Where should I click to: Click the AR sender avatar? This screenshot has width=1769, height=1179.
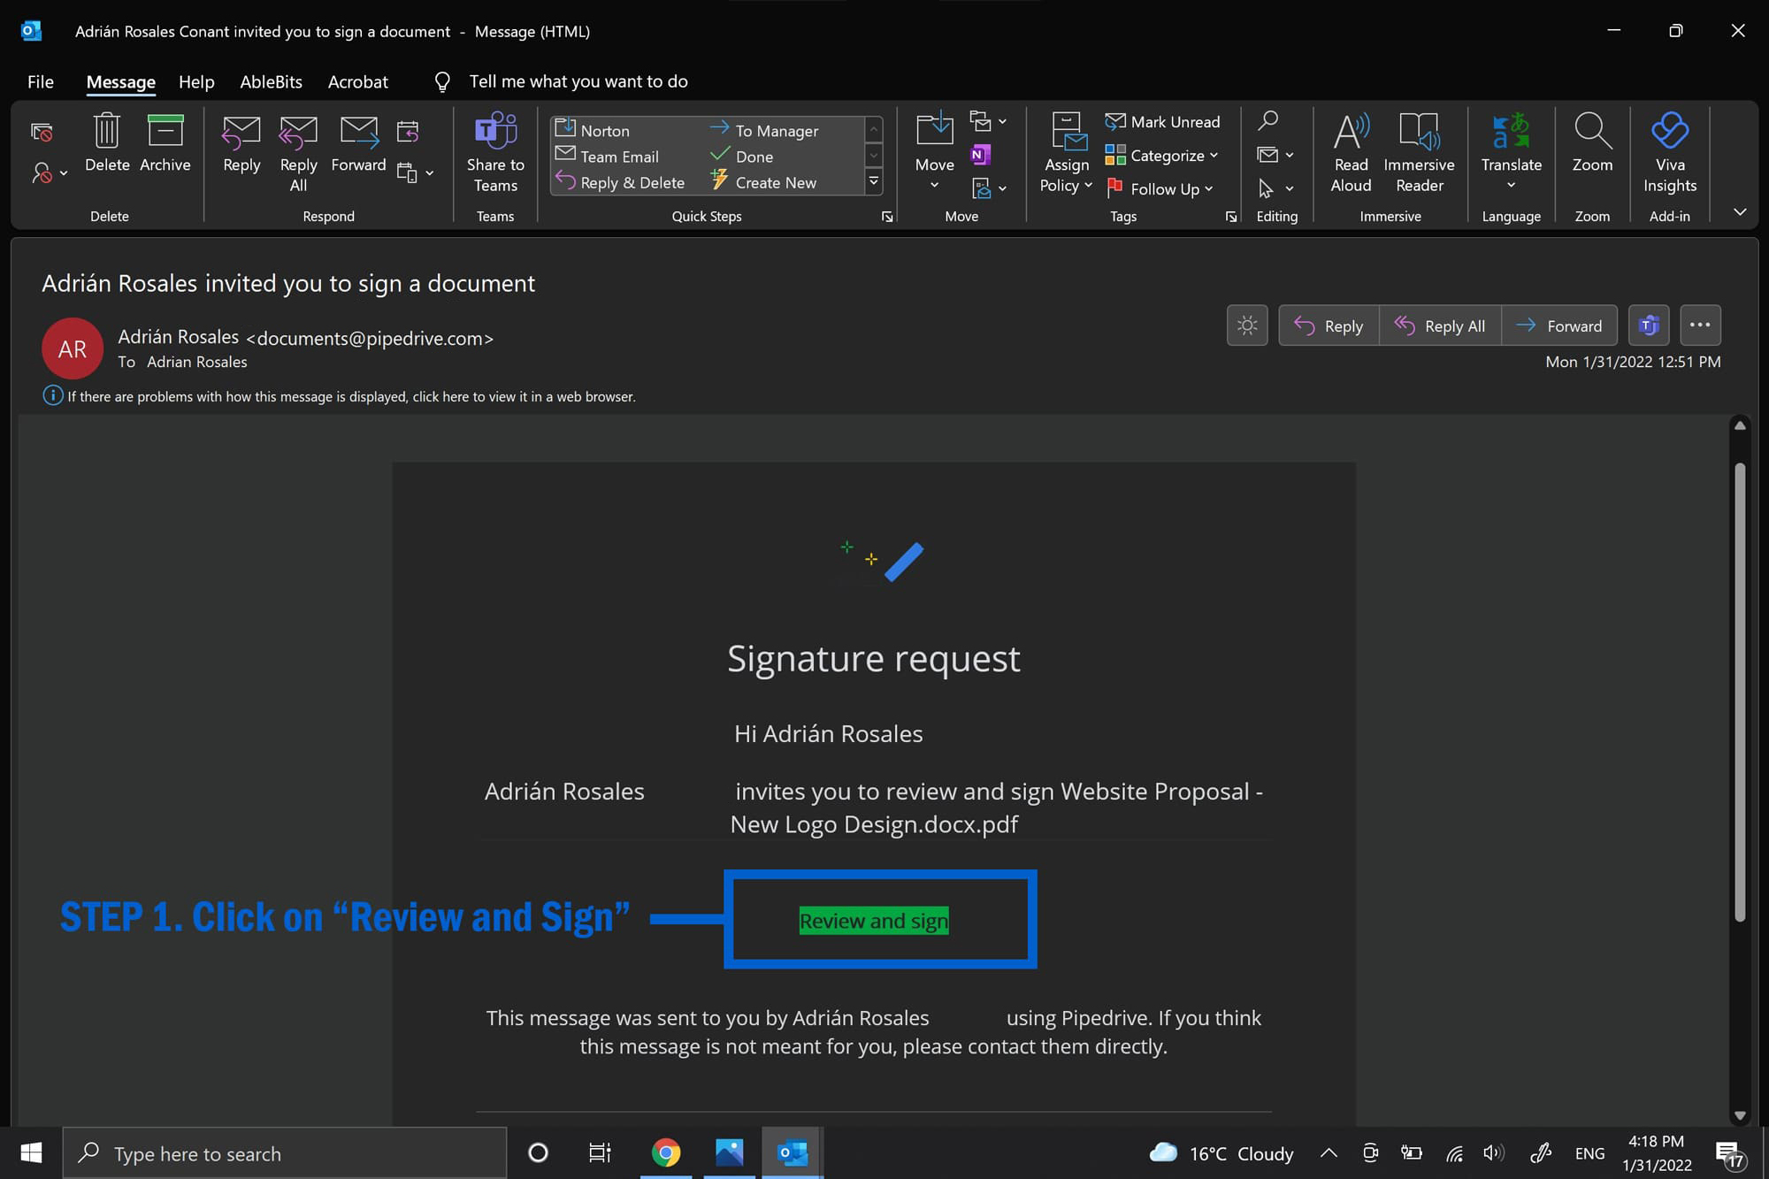coord(73,348)
